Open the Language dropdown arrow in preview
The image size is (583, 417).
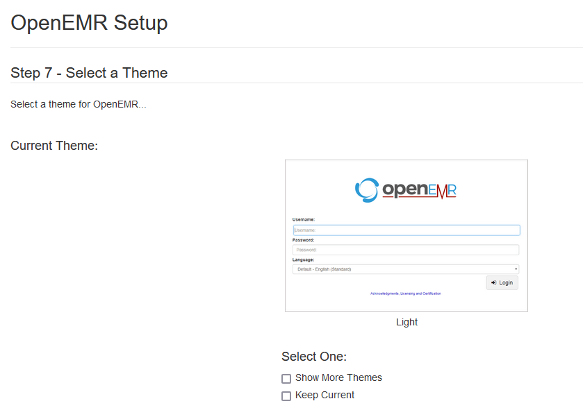[x=516, y=269]
